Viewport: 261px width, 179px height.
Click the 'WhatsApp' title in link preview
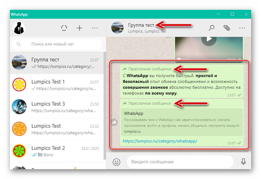(x=134, y=114)
